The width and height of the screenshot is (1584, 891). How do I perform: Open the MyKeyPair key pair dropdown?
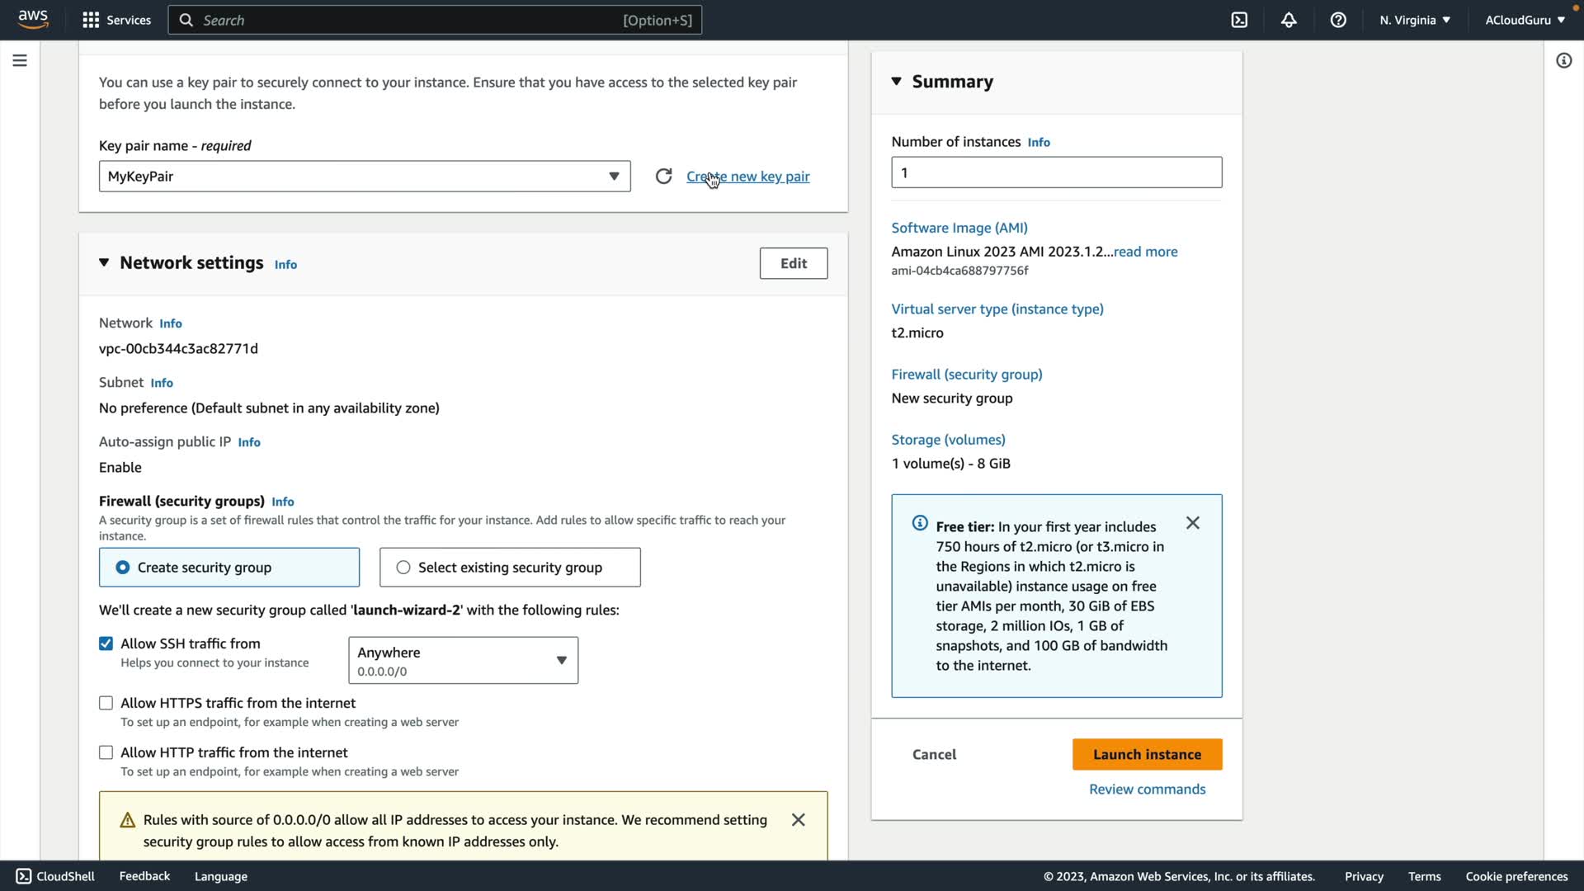365,177
